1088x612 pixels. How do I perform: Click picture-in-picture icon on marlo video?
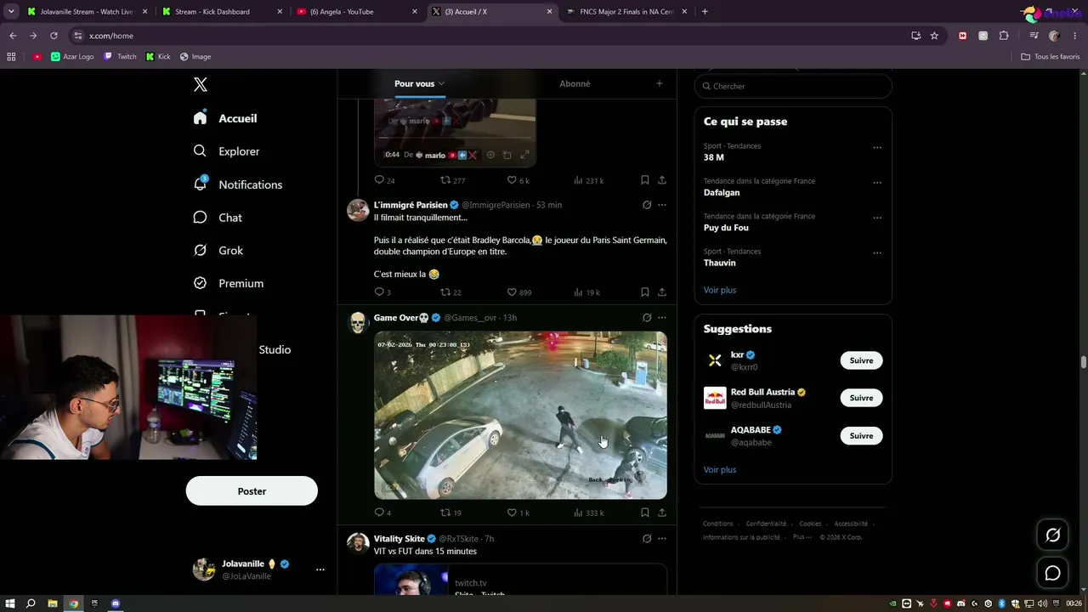(x=507, y=155)
